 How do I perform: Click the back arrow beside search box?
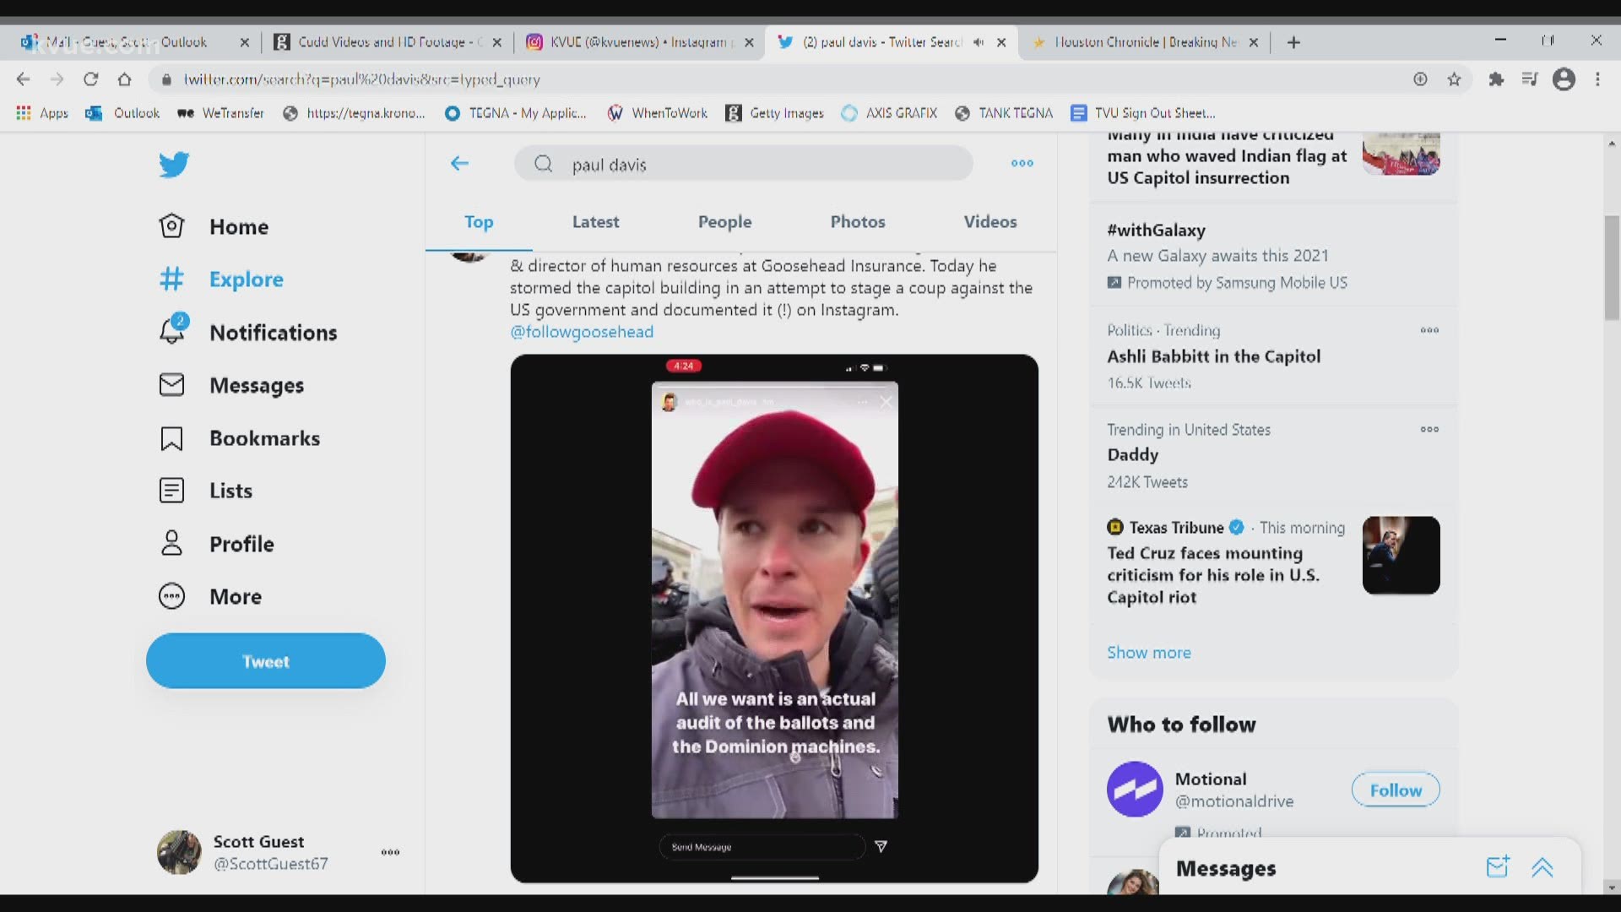(459, 164)
